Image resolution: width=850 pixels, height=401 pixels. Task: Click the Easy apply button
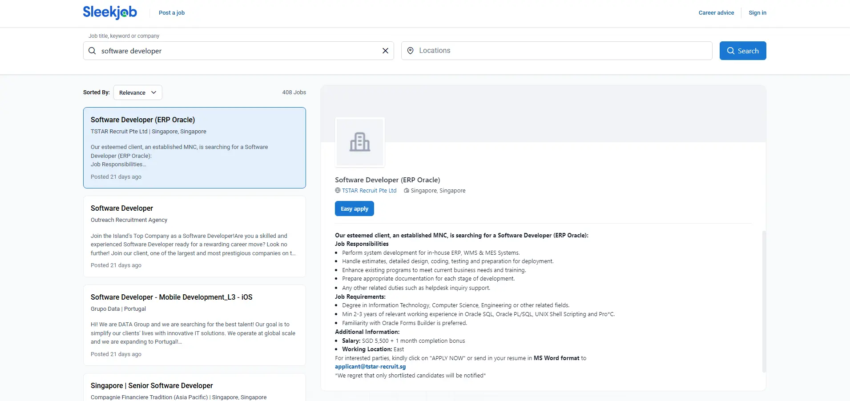(x=354, y=209)
